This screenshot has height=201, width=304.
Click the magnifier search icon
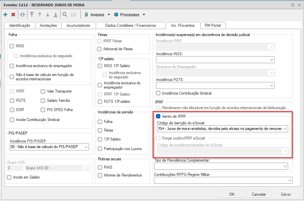(x=65, y=15)
